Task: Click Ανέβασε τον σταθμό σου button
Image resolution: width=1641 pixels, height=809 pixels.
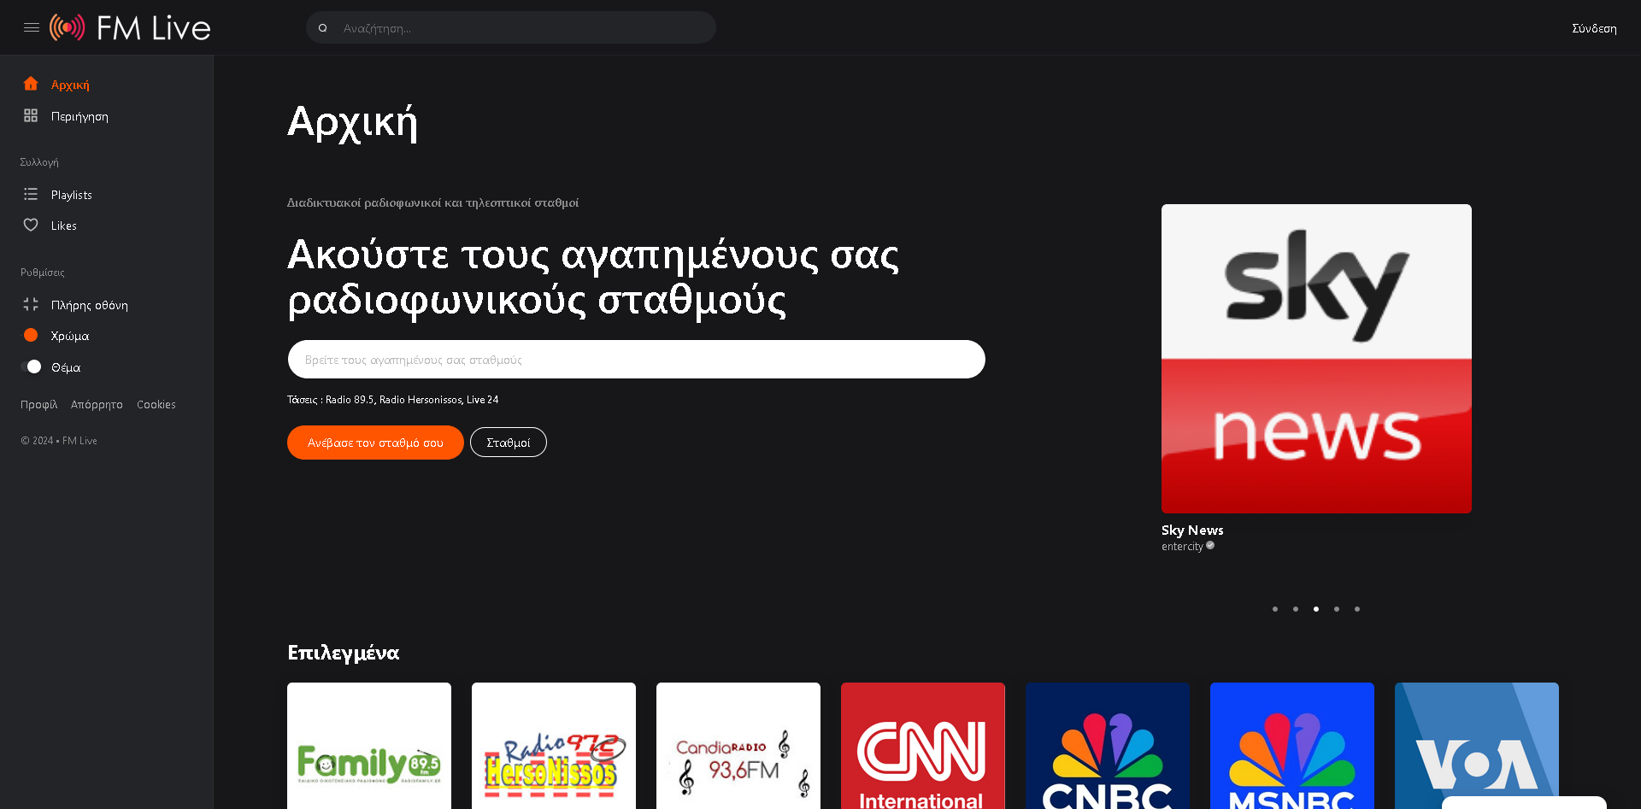Action: [375, 443]
